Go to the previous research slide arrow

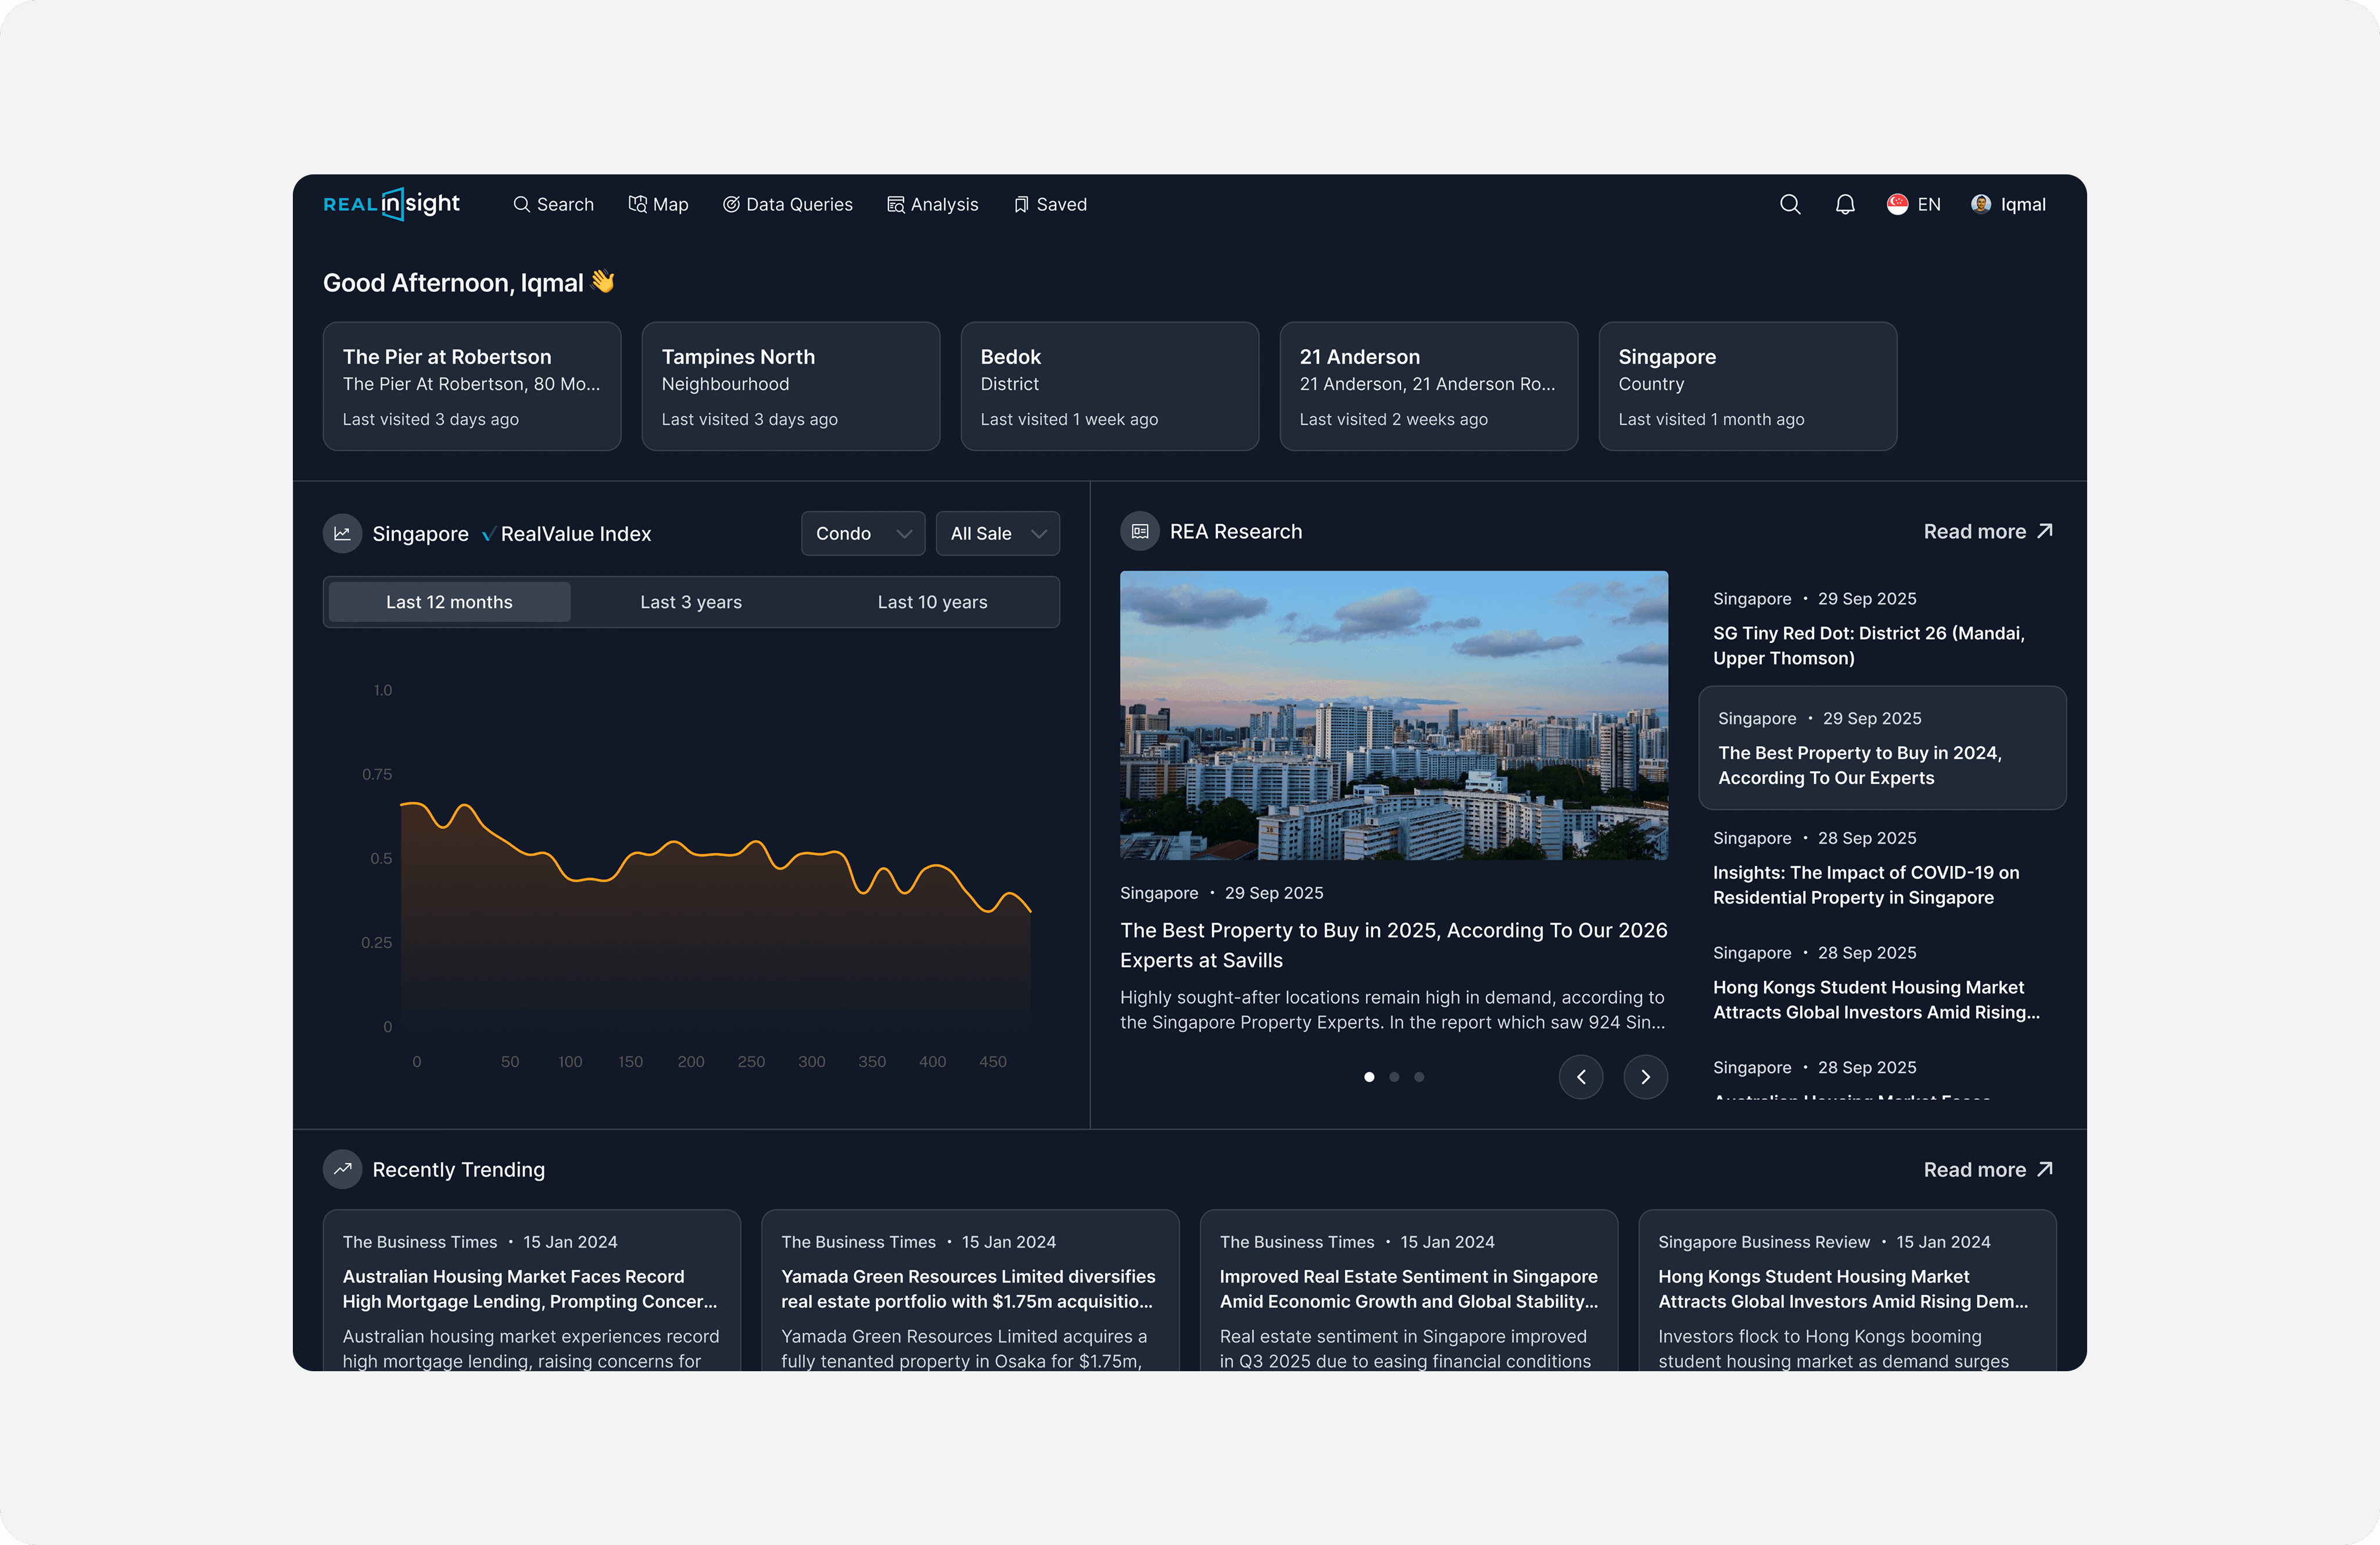click(1581, 1077)
